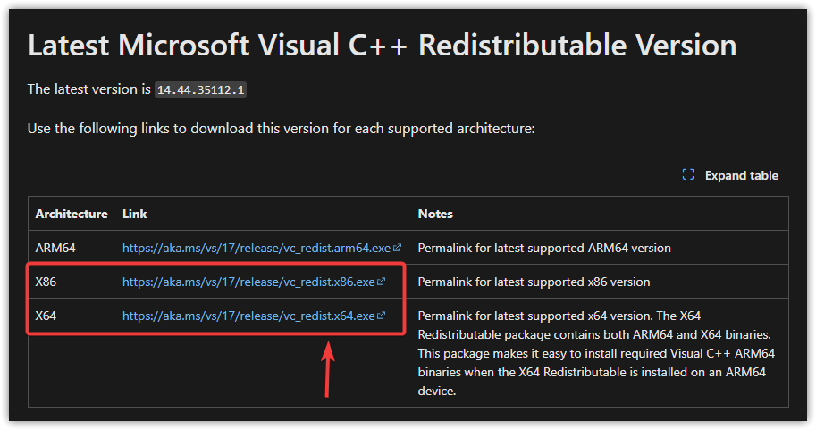Click the Latest Microsoft Visual C++ Redistributable heading

pos(383,46)
